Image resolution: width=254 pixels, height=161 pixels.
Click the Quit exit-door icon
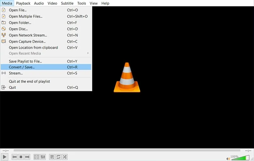(3, 87)
